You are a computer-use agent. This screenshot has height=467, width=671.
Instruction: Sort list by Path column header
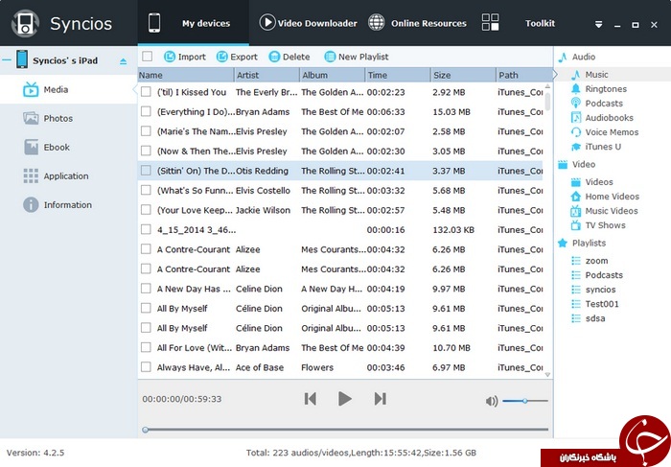524,75
